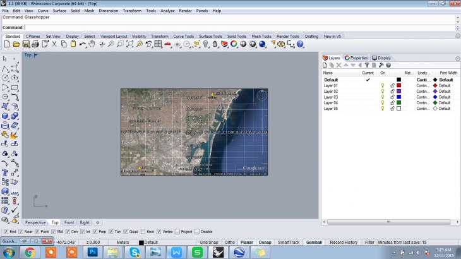
Task: Uncheck the End osnap checkbox
Action: pyautogui.click(x=5, y=232)
